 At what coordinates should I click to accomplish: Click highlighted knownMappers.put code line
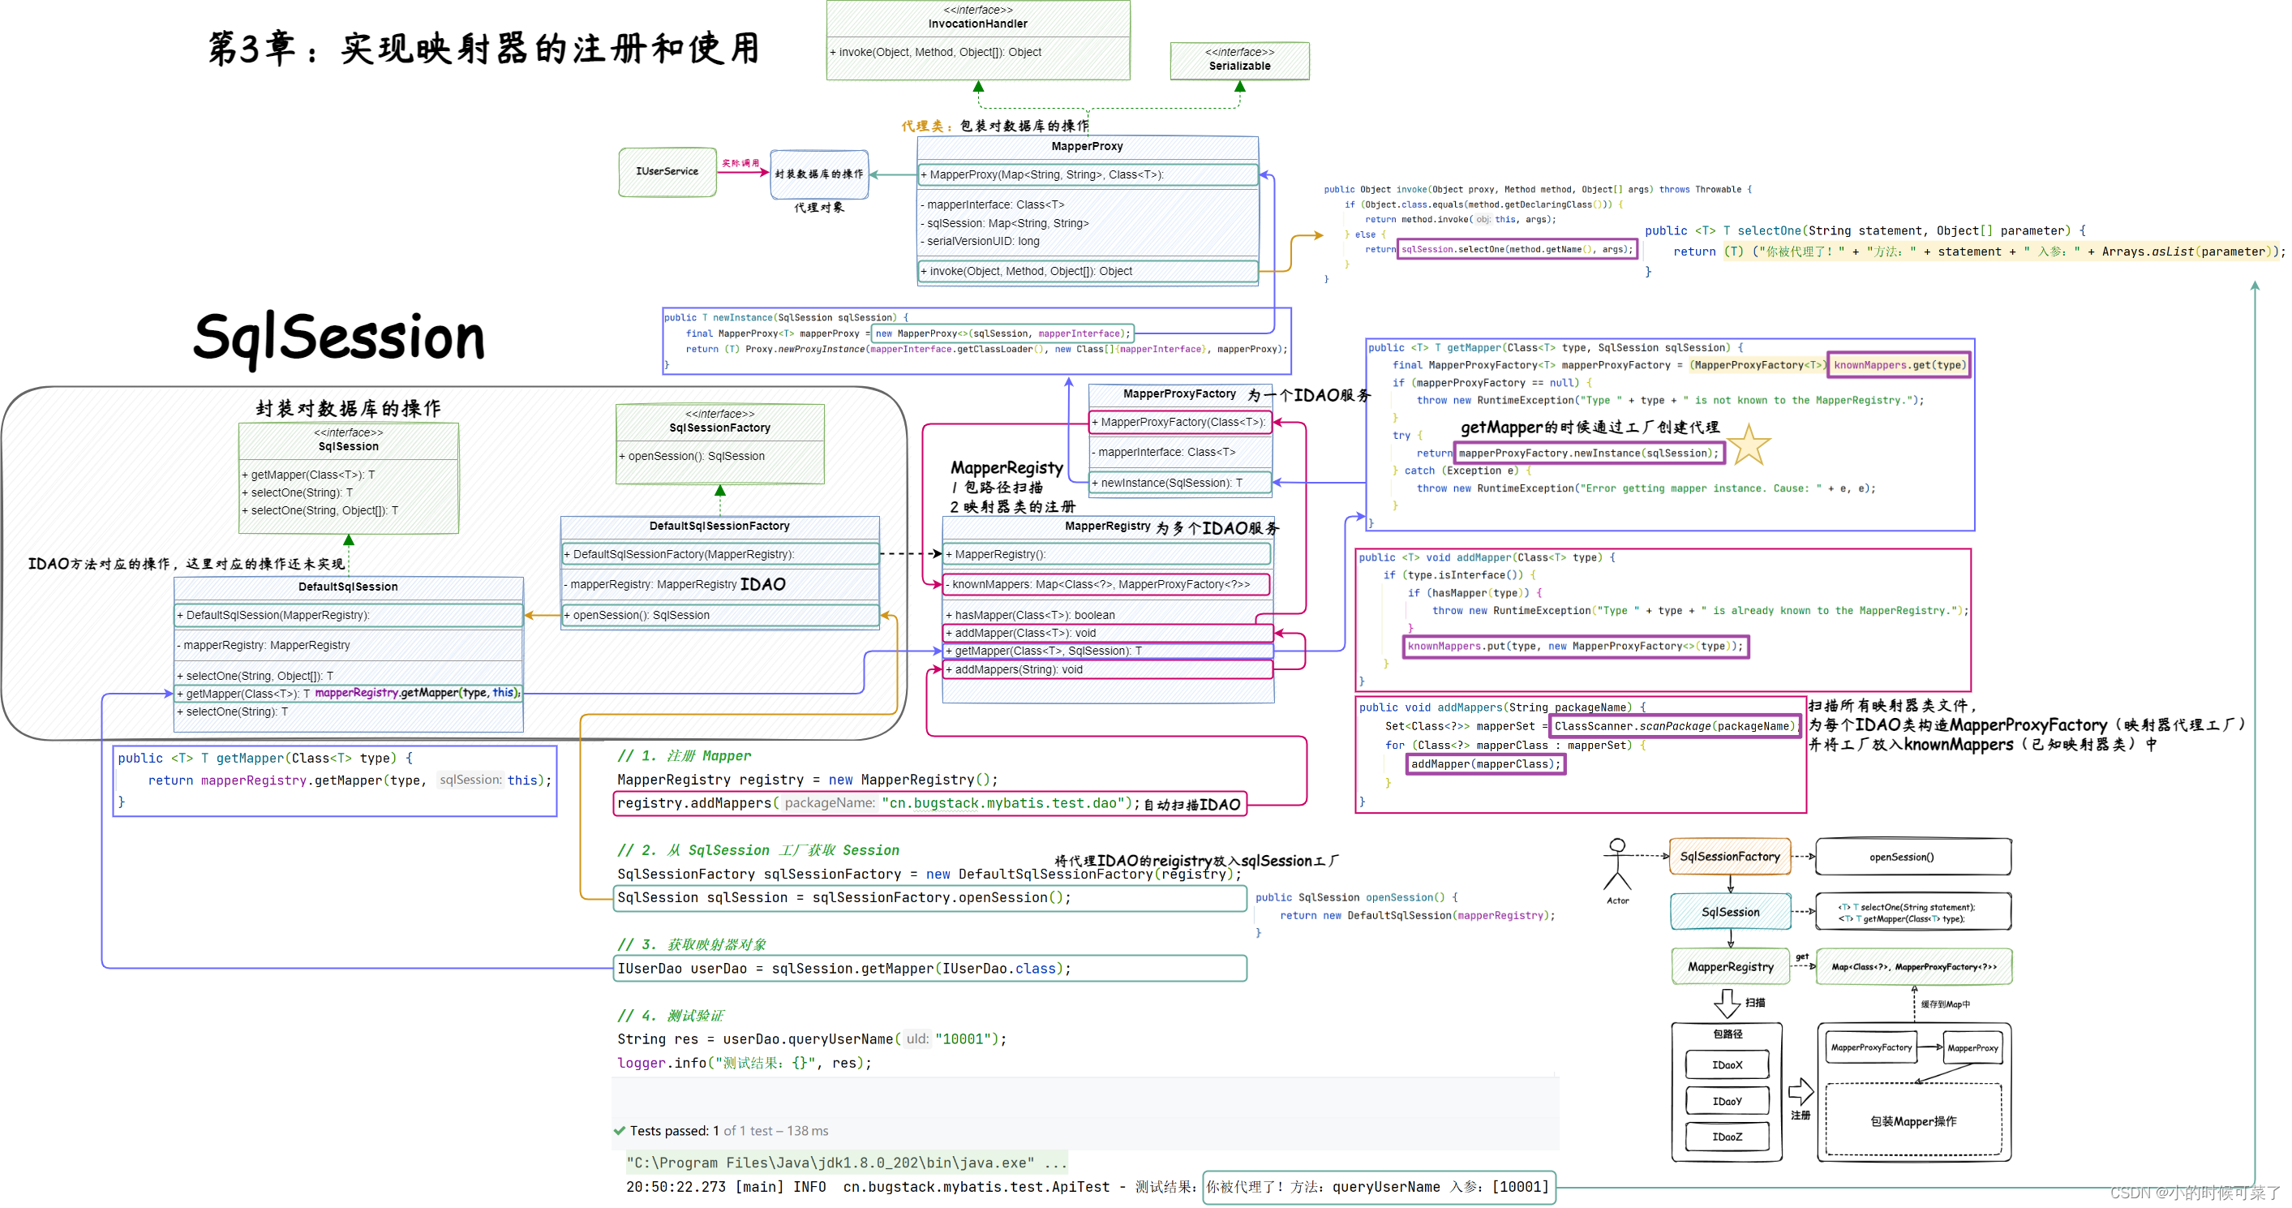1576,647
